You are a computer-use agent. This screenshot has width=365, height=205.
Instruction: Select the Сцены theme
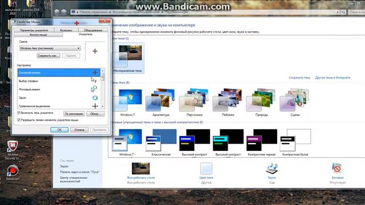(x=295, y=102)
